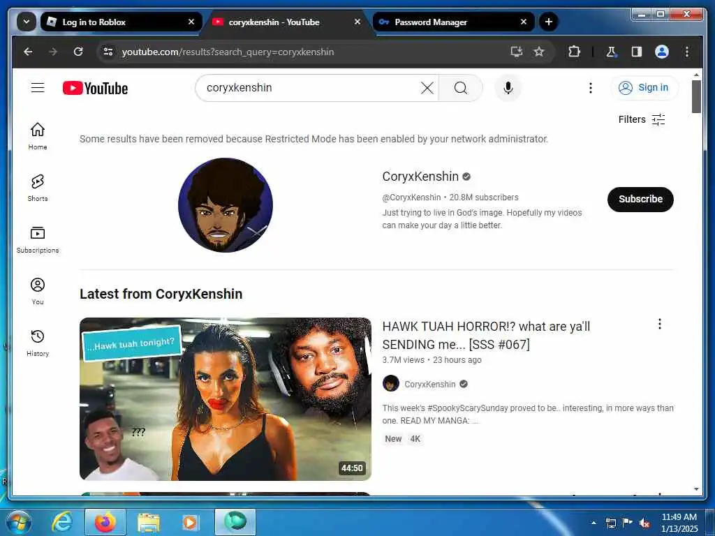Viewport: 715px width, 536px height.
Task: Open CoryxKenshin channel name link
Action: pos(420,177)
